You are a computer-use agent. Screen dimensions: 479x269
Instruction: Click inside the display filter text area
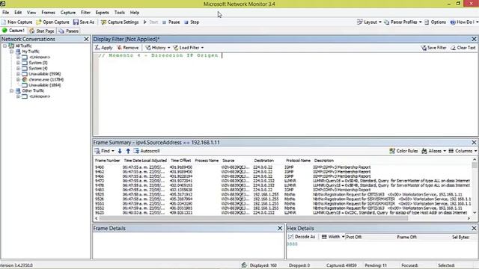[x=287, y=94]
